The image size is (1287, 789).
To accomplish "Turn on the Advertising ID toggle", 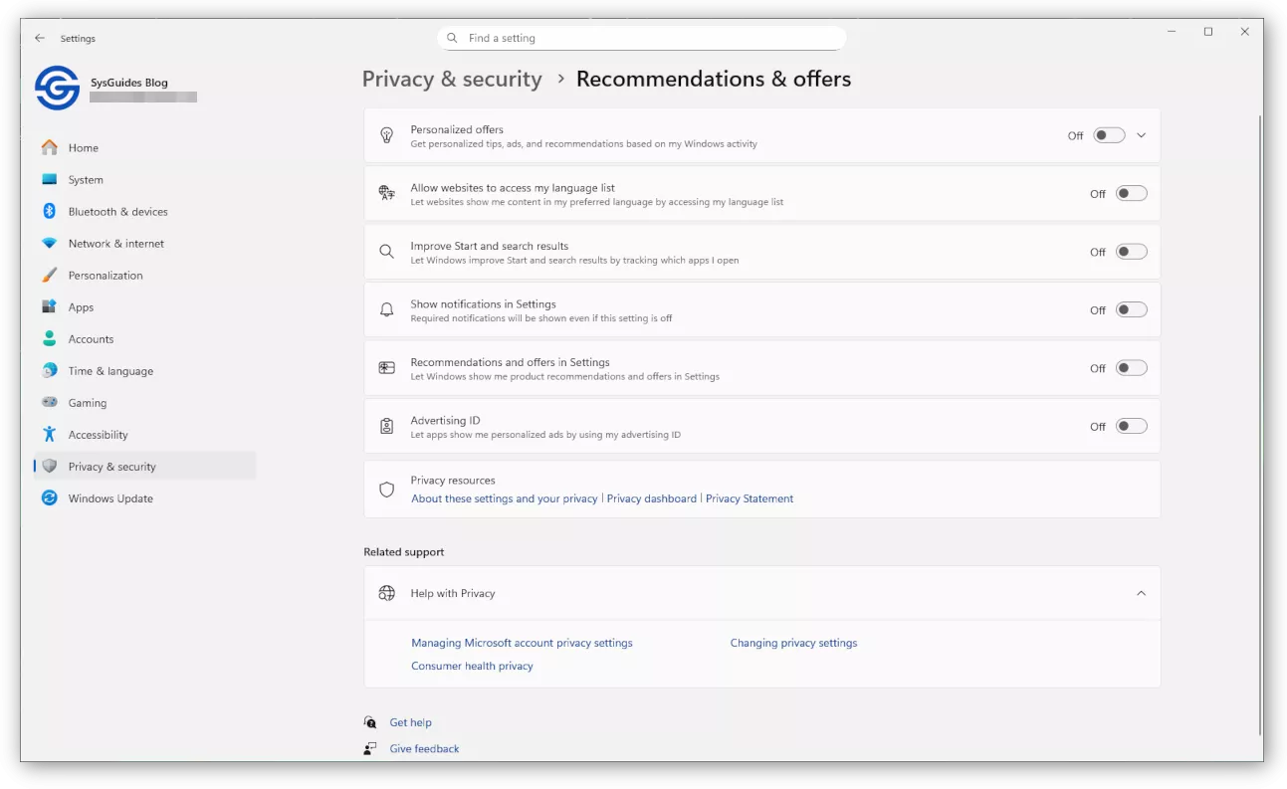I will click(1131, 426).
